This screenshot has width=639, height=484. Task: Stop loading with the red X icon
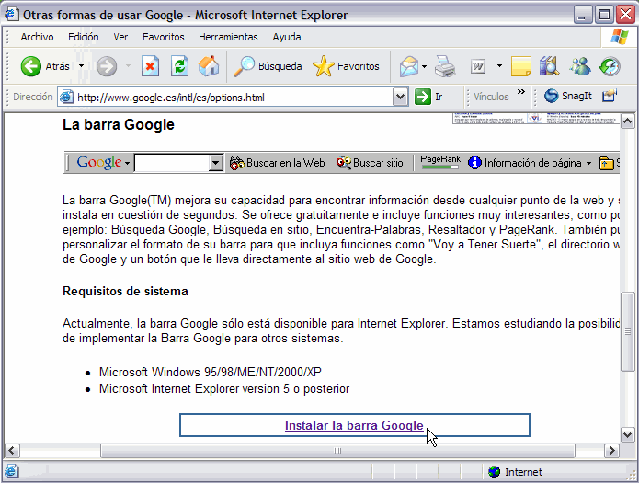(151, 66)
